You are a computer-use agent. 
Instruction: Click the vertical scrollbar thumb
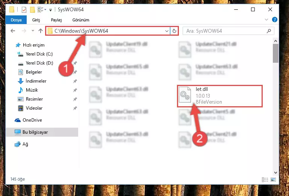(x=275, y=53)
